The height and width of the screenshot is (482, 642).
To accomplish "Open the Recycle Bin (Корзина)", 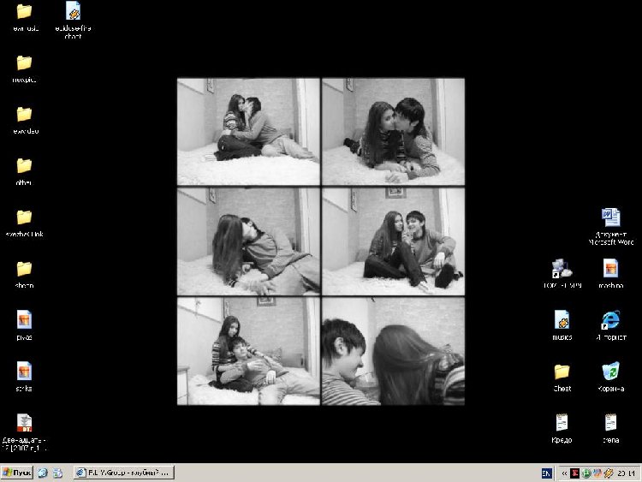I will point(610,371).
